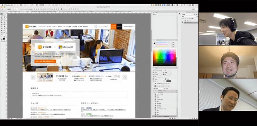Open the ファイル (File) menu
This screenshot has width=257, height=133.
[17, 5]
